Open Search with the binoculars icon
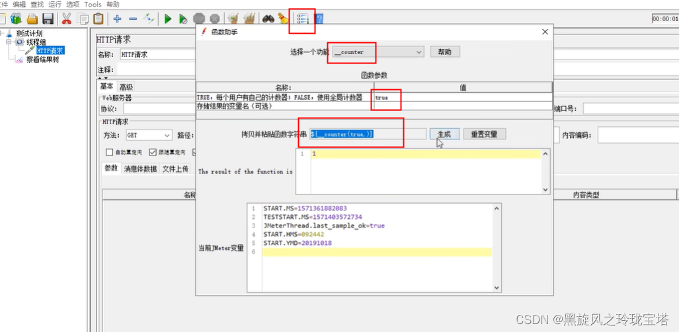This screenshot has width=679, height=332. click(268, 19)
